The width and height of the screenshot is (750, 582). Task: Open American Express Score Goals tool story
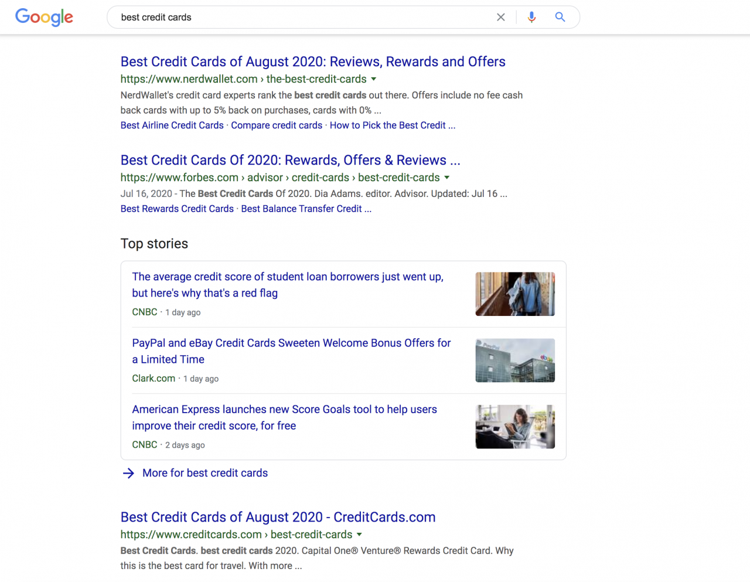tap(284, 417)
